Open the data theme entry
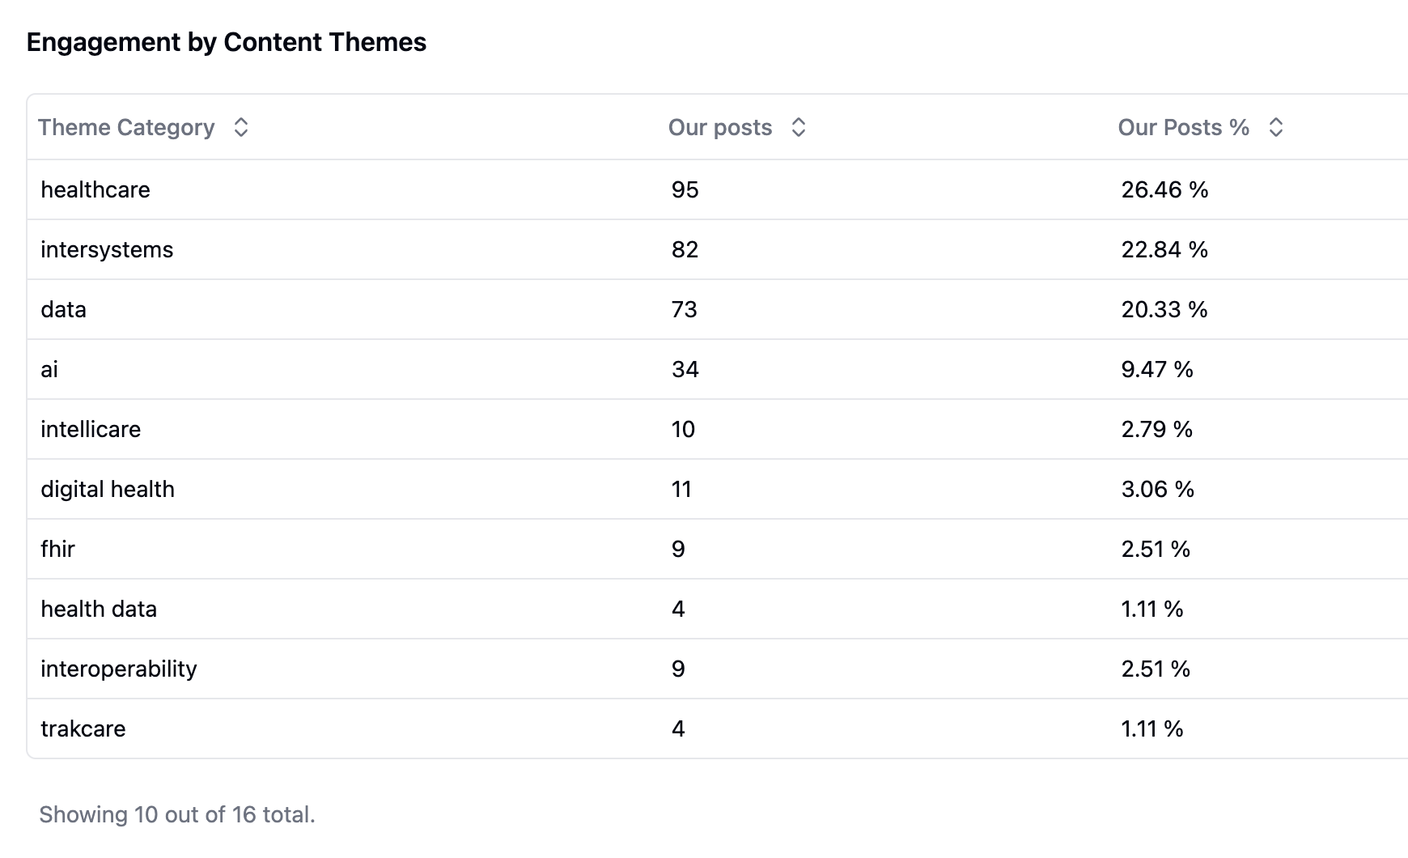Image resolution: width=1408 pixels, height=858 pixels. click(x=63, y=309)
